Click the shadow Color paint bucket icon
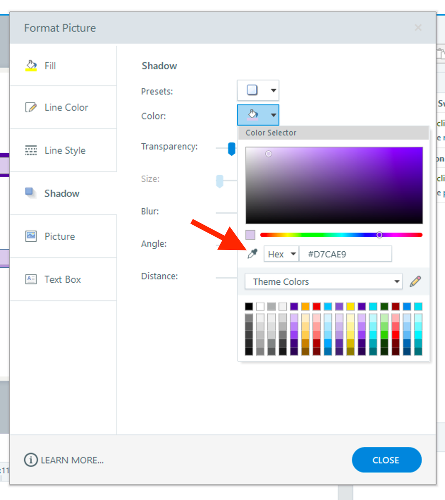This screenshot has height=500, width=445. tap(252, 115)
